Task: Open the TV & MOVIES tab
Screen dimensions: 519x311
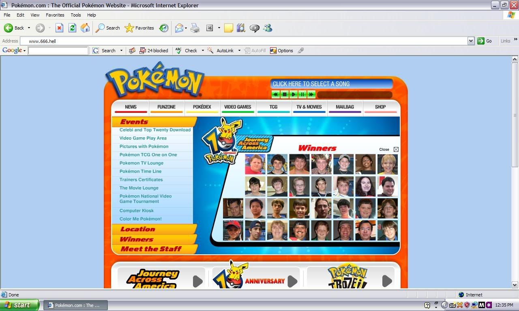Action: [309, 107]
